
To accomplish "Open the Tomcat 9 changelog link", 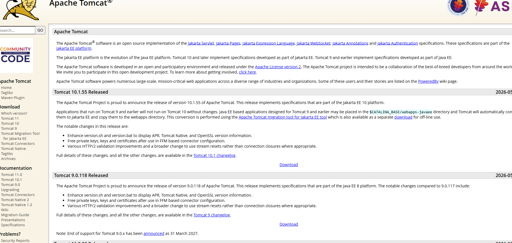I will click(x=212, y=215).
